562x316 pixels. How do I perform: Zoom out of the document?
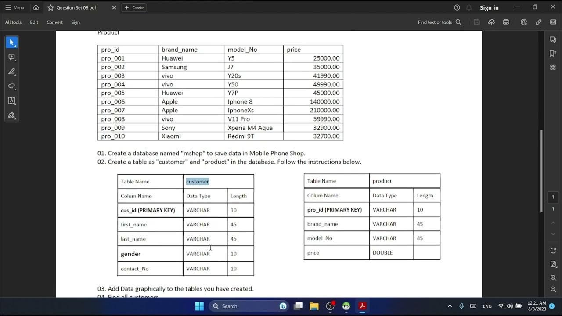[x=553, y=289]
